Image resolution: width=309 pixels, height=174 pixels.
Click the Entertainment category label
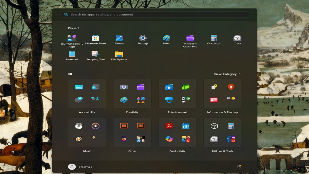tap(177, 112)
